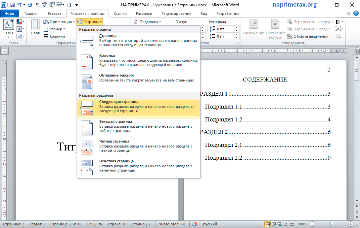Click the Save icon in quick access toolbar

[12, 5]
